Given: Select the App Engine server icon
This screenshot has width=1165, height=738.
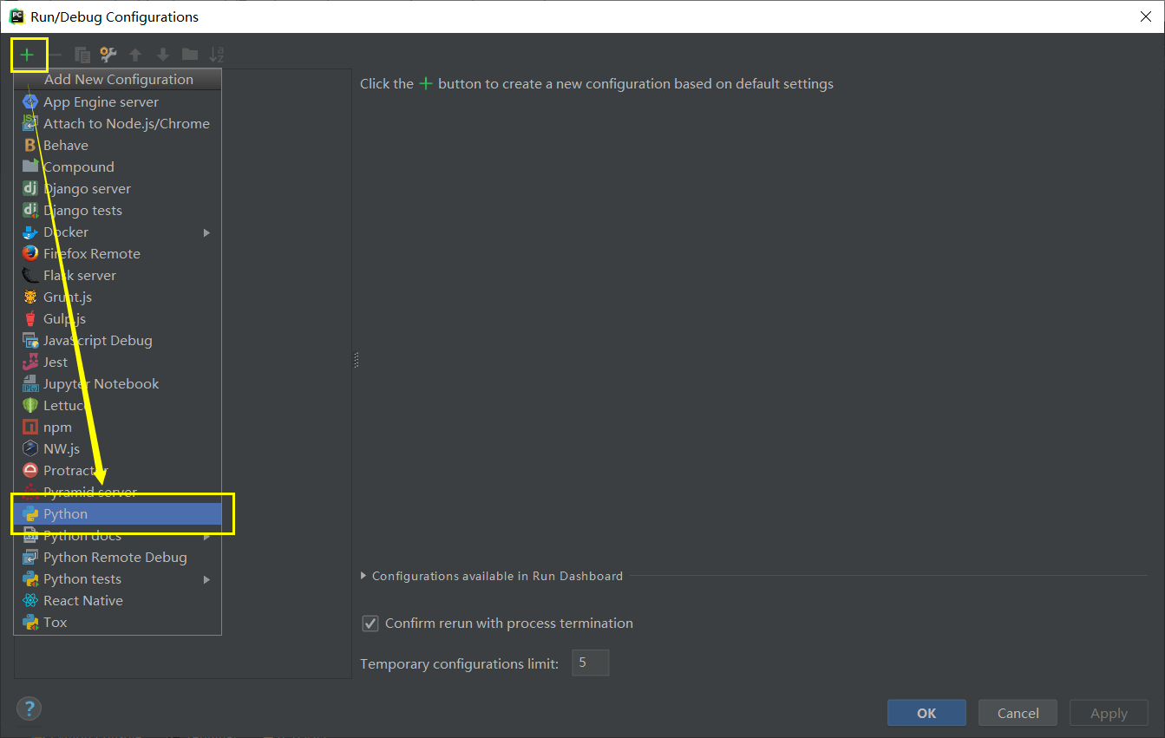Looking at the screenshot, I should point(30,101).
